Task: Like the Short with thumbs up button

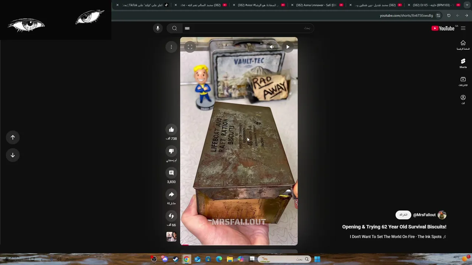Action: (x=171, y=130)
